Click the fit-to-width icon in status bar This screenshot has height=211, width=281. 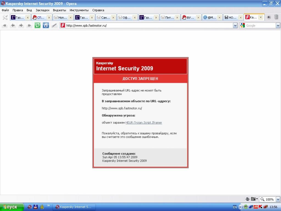pos(247,199)
